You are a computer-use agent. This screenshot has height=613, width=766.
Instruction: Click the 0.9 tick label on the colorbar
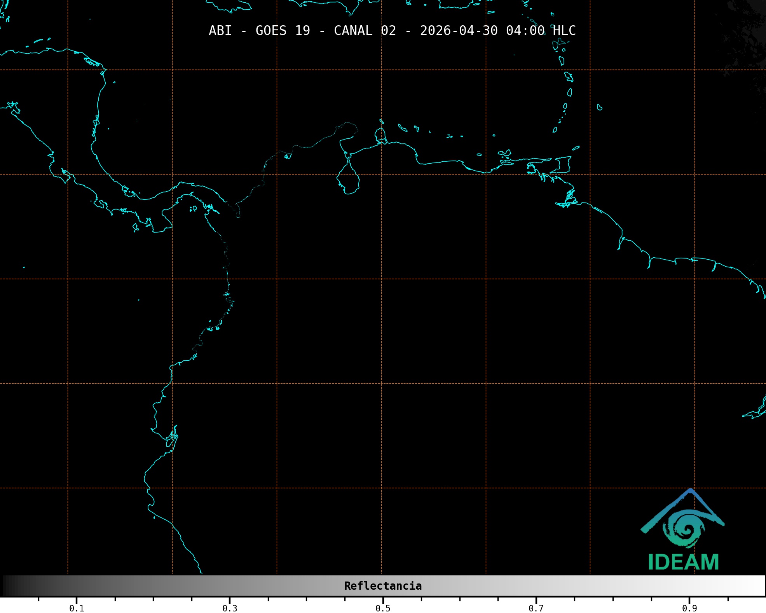click(689, 608)
